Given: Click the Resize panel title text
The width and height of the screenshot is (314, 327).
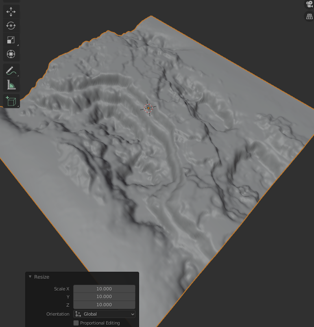Looking at the screenshot, I should coord(41,277).
